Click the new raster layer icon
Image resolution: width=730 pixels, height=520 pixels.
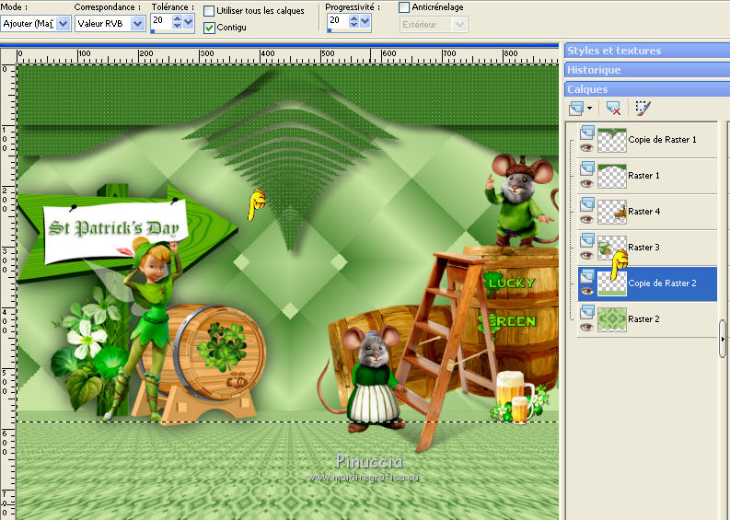(576, 109)
